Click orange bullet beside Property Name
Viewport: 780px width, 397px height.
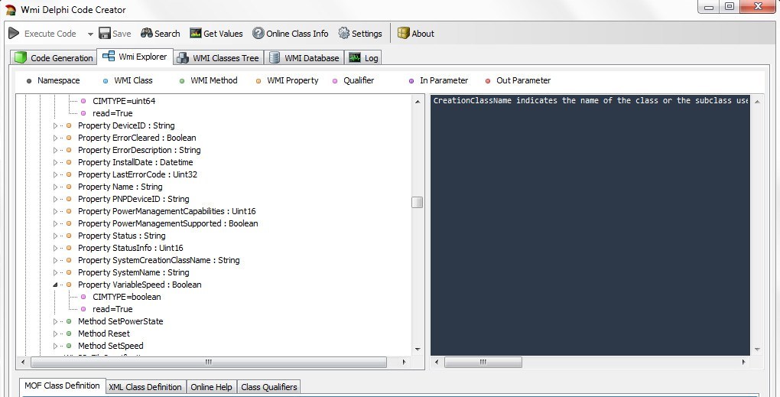[69, 187]
